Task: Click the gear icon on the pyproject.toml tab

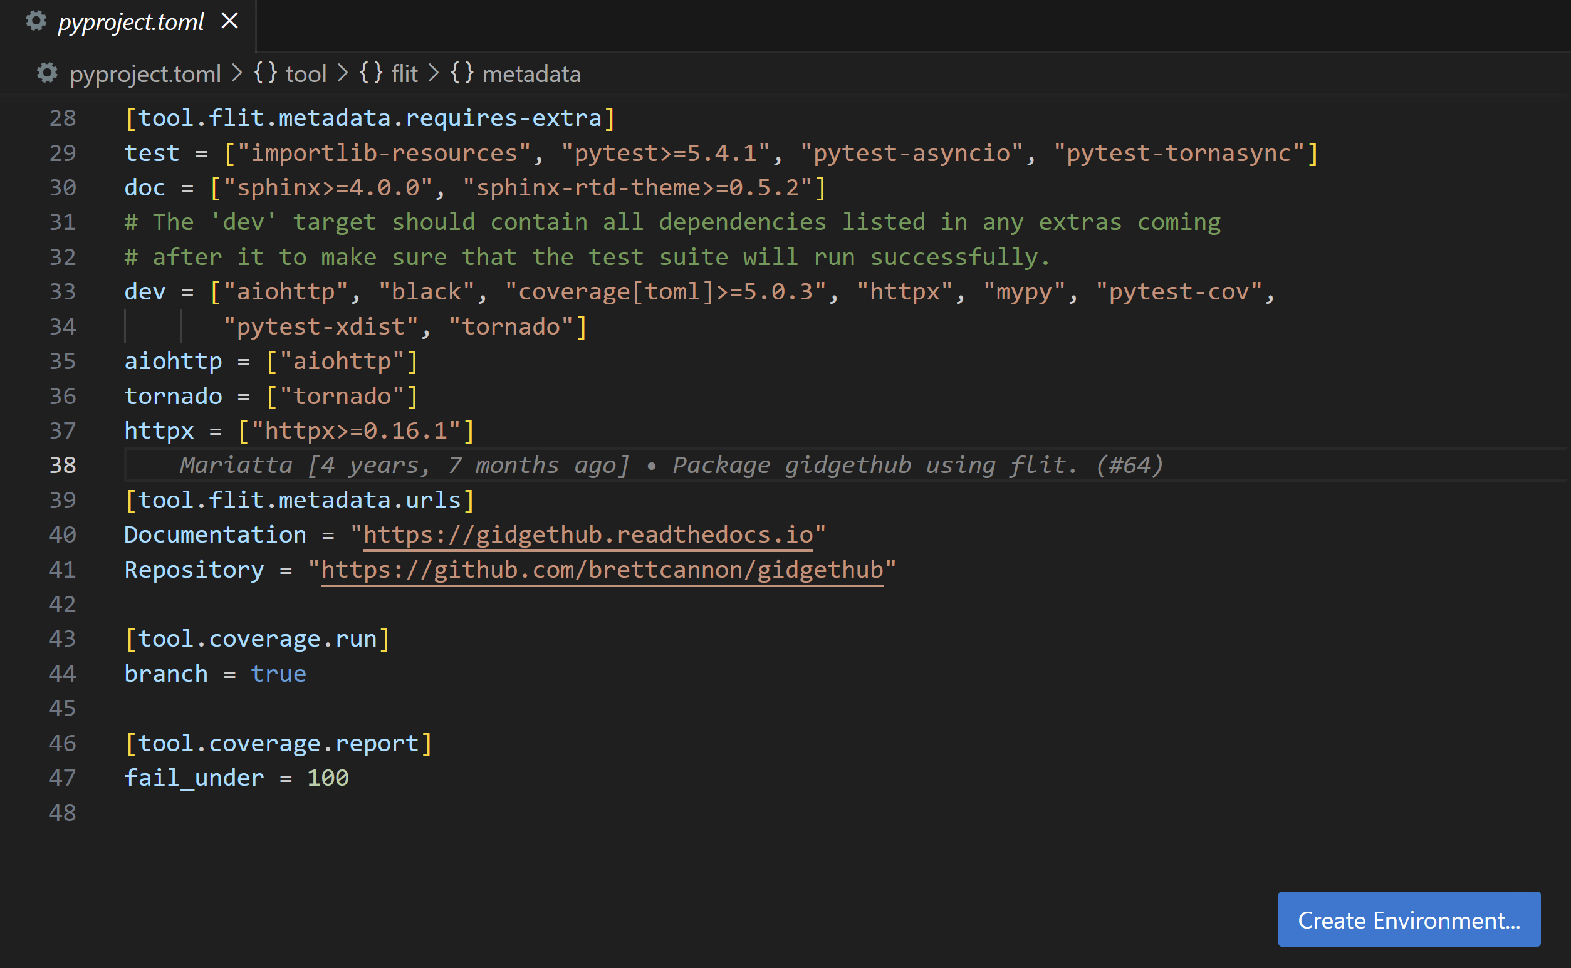Action: point(36,21)
